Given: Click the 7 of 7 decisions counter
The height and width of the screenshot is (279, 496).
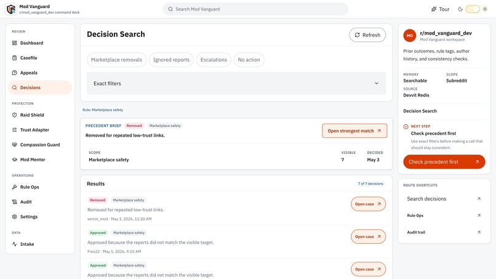Looking at the screenshot, I should pos(370,184).
